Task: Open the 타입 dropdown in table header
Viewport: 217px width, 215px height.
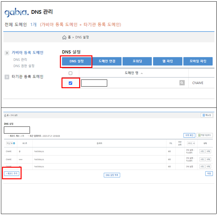Action: (9, 143)
